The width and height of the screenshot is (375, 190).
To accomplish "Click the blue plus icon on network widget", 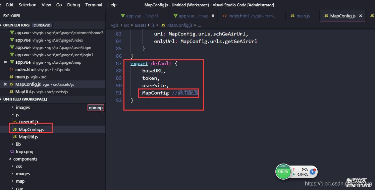I will tap(313, 172).
